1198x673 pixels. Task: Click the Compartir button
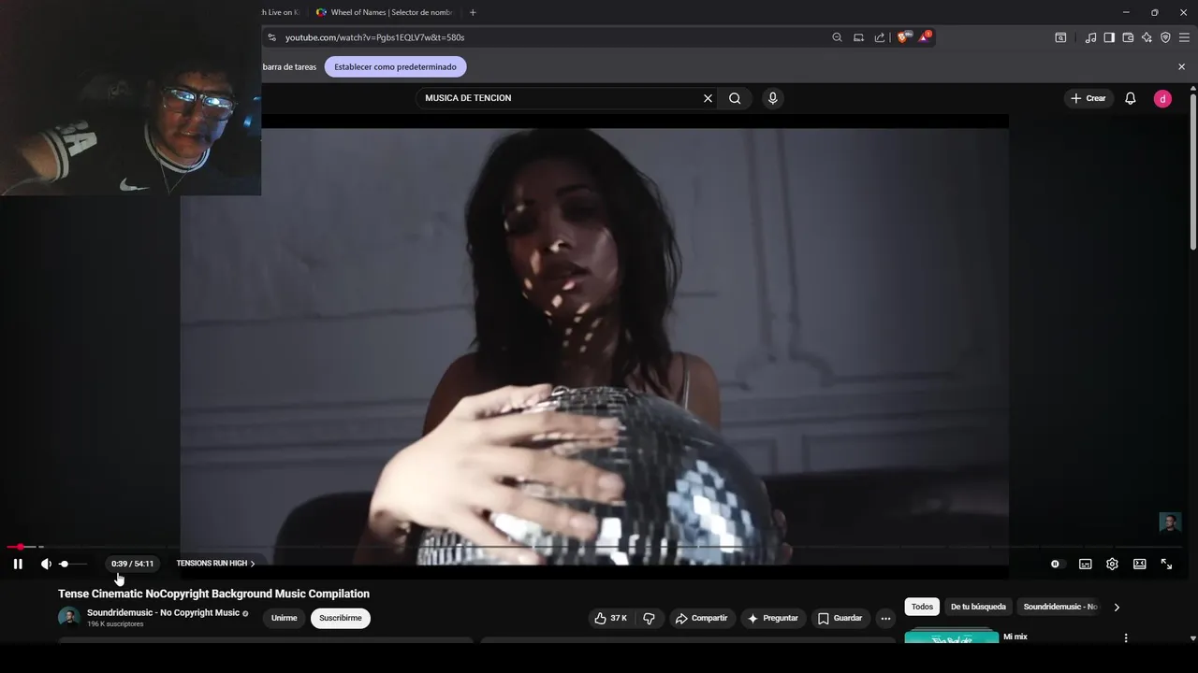coord(702,618)
